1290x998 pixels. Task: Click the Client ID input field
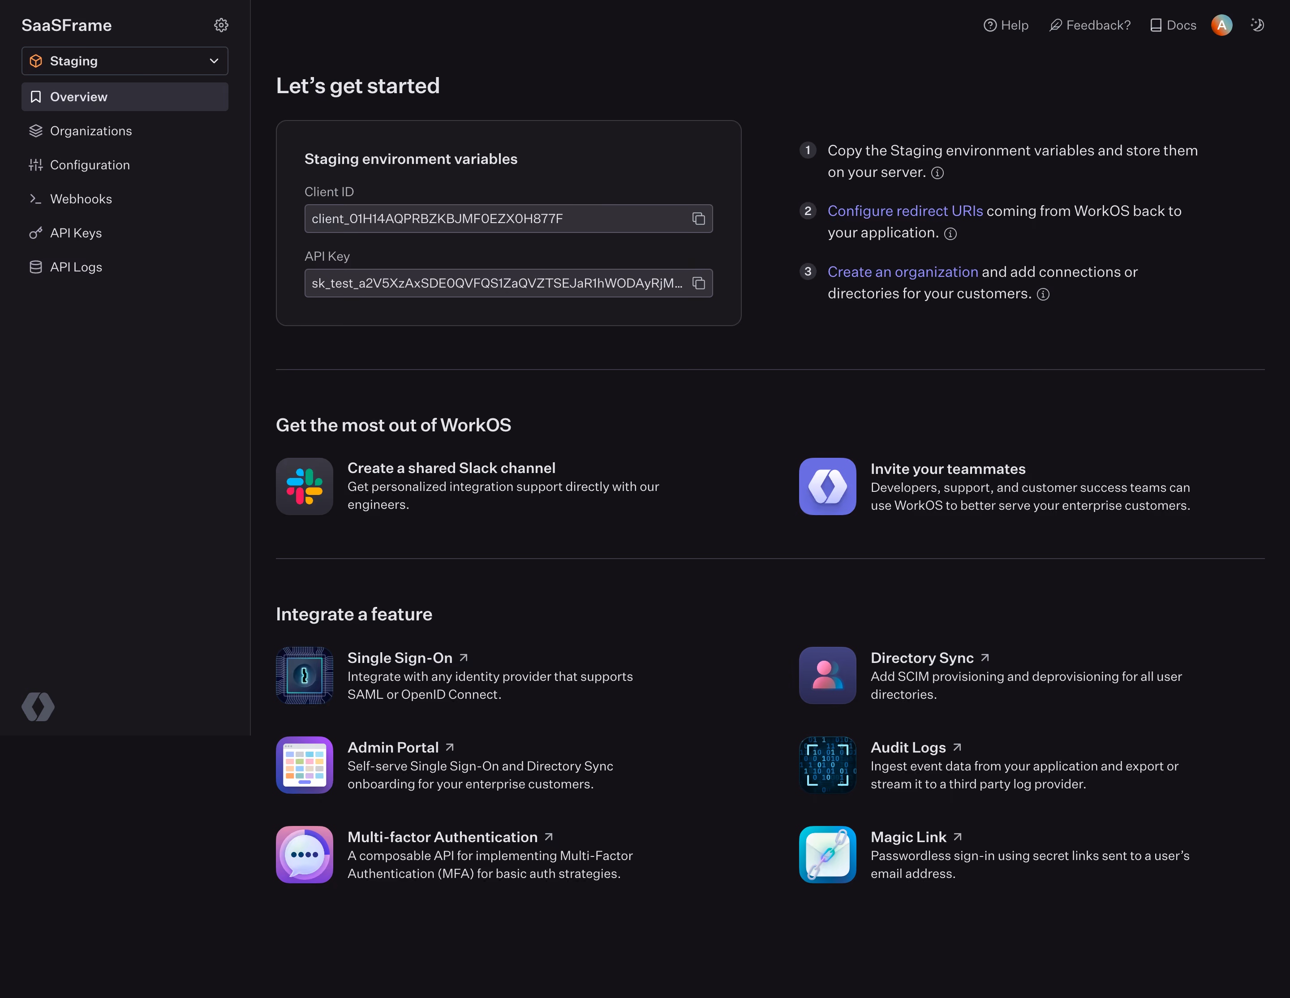tap(508, 219)
